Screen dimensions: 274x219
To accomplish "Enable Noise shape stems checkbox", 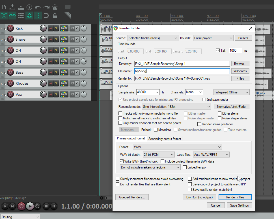I will click(x=219, y=118).
